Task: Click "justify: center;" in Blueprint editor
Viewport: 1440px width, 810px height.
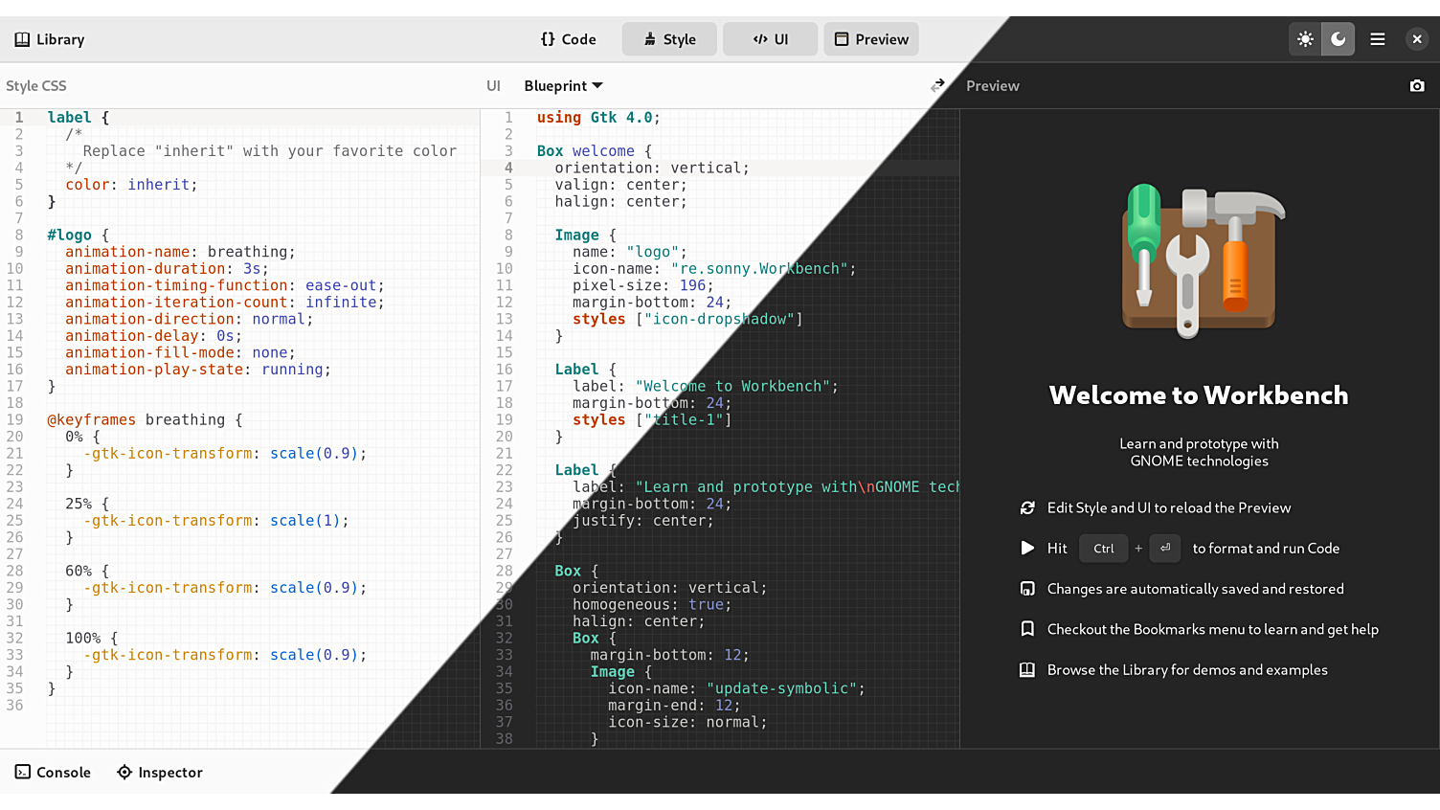Action: coord(643,521)
